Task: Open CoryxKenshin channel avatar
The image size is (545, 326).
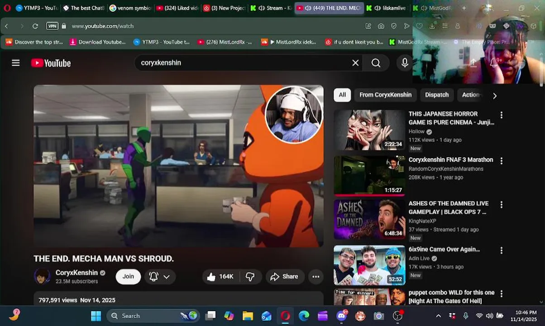Action: tap(42, 277)
